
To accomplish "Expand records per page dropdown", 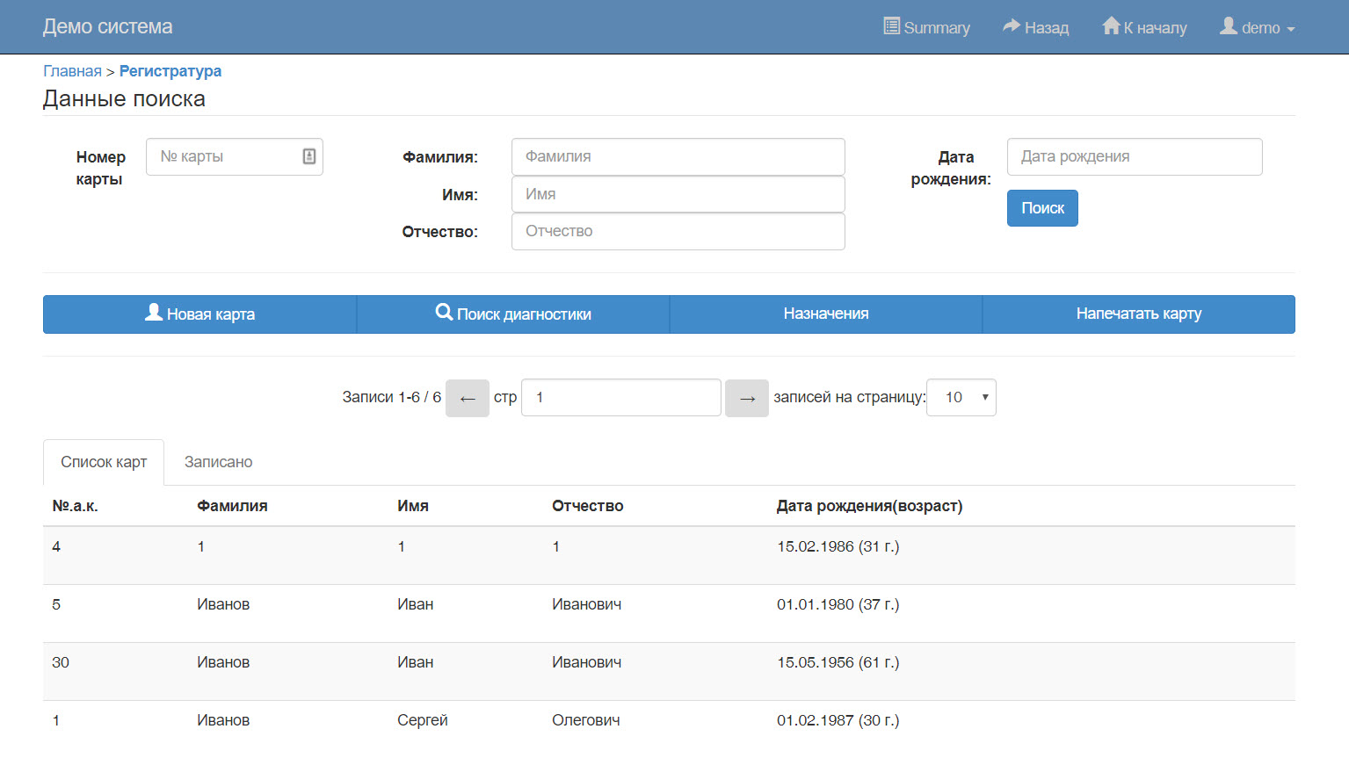I will [961, 398].
